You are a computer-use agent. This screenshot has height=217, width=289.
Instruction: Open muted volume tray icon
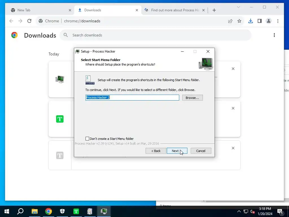tap(252, 211)
